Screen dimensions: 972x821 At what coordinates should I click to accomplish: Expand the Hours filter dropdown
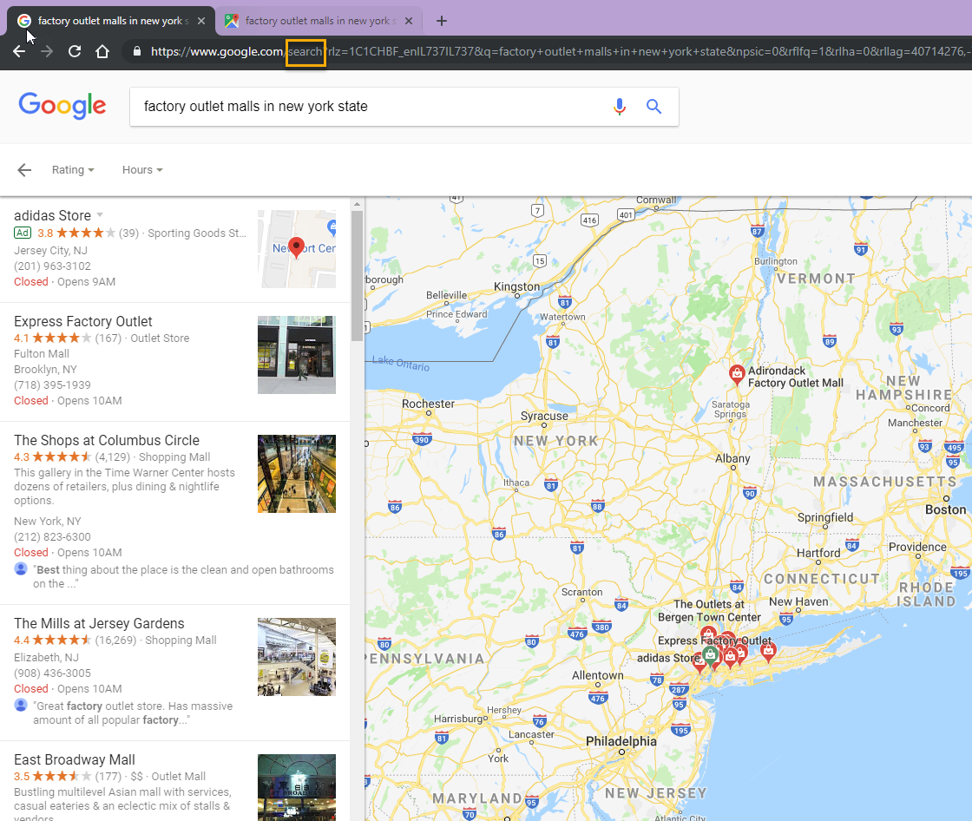tap(142, 170)
